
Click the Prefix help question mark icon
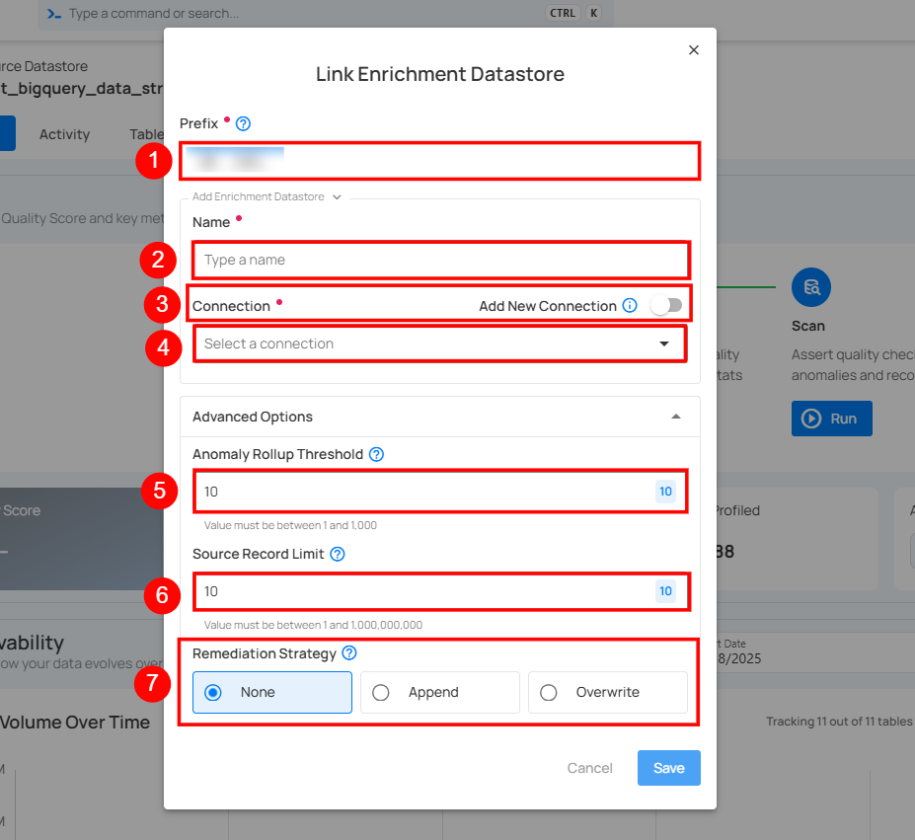pos(244,123)
